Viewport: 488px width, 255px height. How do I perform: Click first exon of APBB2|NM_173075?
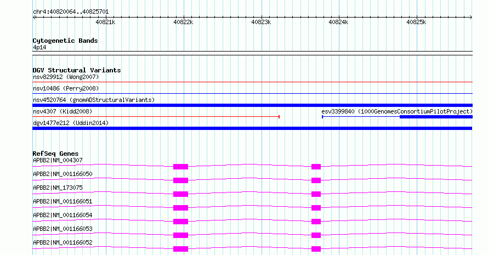point(180,194)
